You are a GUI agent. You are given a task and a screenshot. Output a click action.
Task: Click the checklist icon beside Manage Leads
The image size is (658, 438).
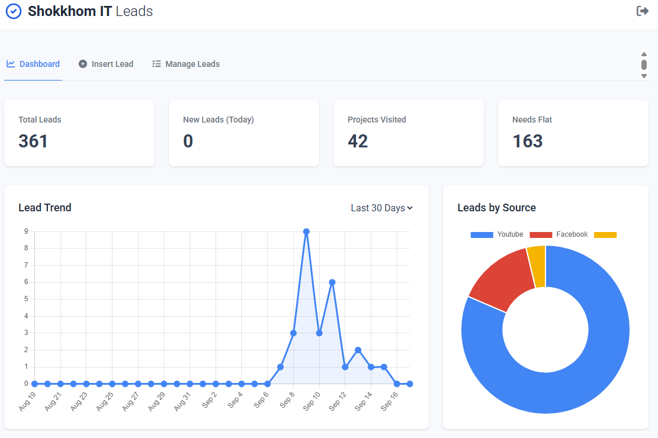tap(156, 63)
